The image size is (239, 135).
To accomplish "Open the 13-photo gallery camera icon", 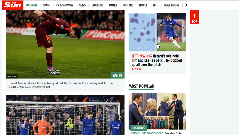I will click(x=118, y=76).
